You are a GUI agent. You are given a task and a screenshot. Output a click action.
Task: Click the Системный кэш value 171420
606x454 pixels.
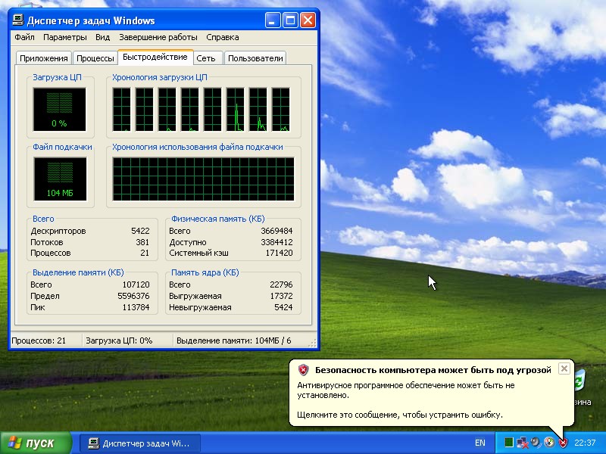tap(279, 253)
